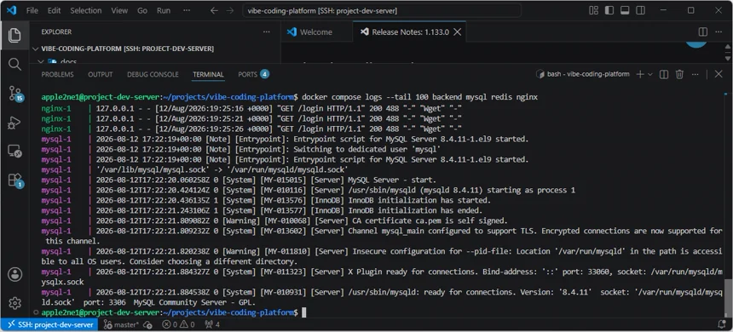Collapse the VIBE-CODING-PLATFORM explorer section

pyautogui.click(x=124, y=49)
